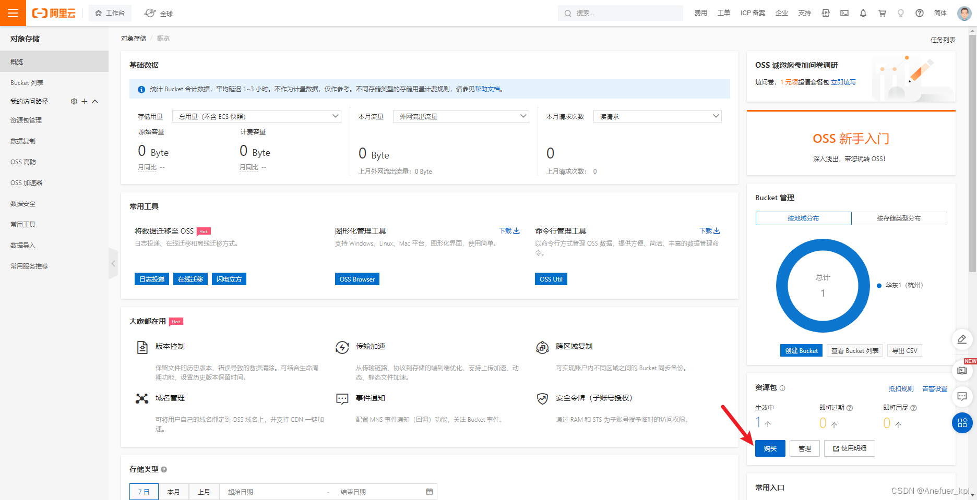Go to Bucket 列表 in the sidebar
The image size is (977, 500).
(26, 82)
